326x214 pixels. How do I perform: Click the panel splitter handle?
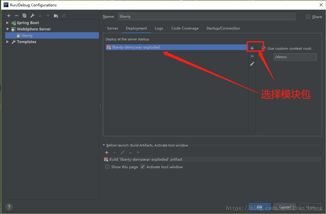click(x=100, y=106)
